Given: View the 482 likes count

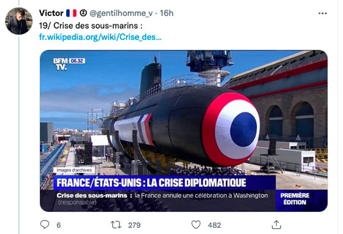Looking at the screenshot, I should pyautogui.click(x=214, y=225).
